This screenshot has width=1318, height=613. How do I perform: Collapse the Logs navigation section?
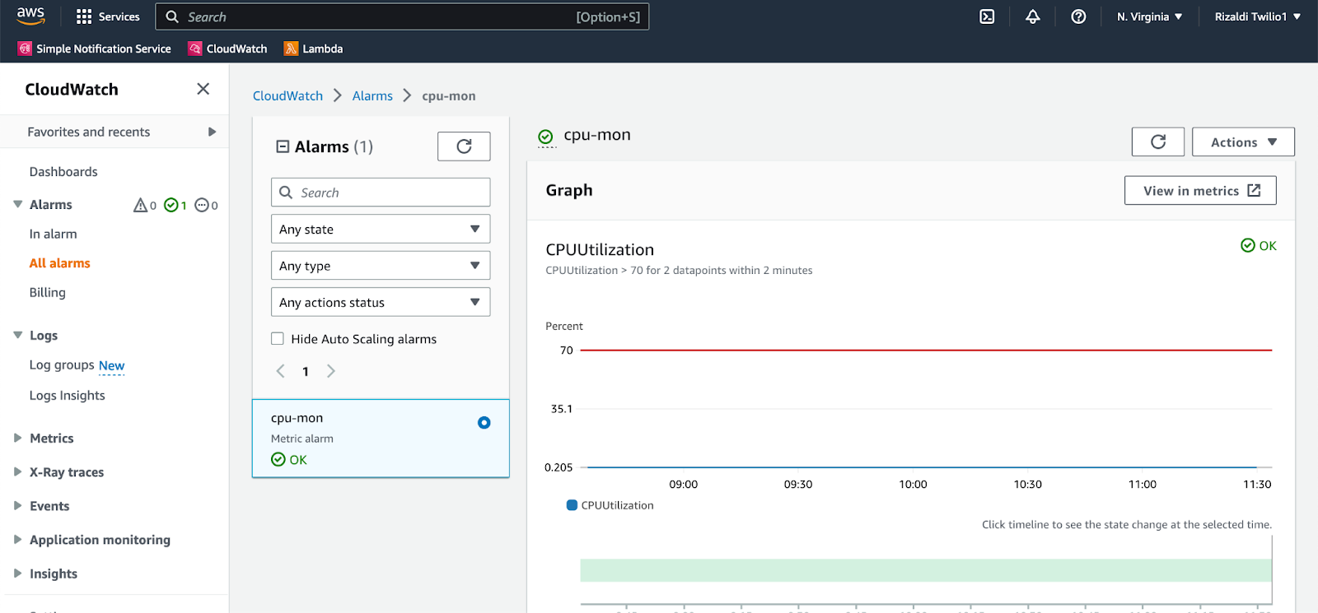tap(17, 335)
